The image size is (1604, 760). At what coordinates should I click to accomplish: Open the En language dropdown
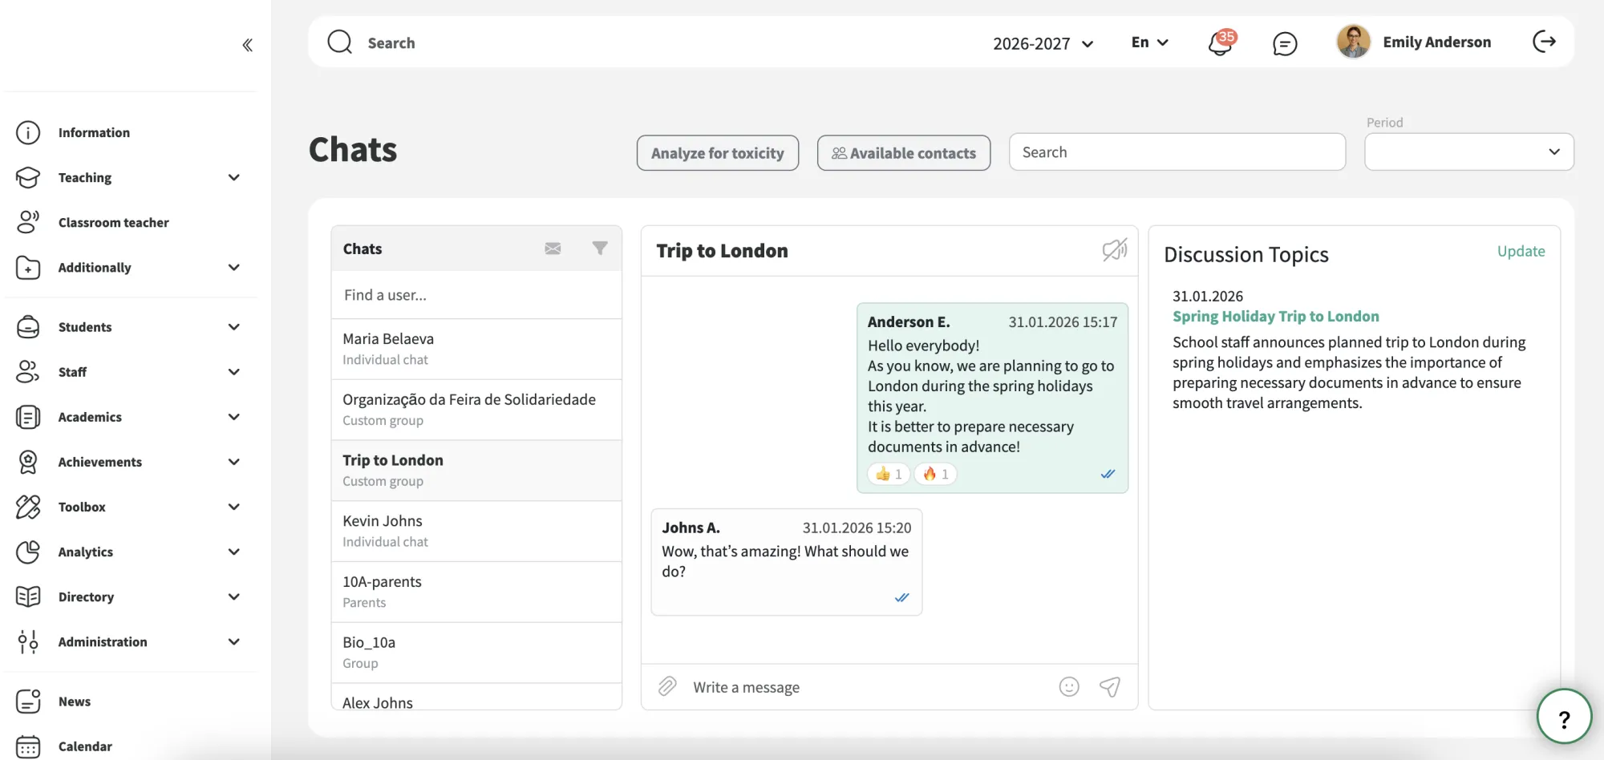coord(1150,42)
